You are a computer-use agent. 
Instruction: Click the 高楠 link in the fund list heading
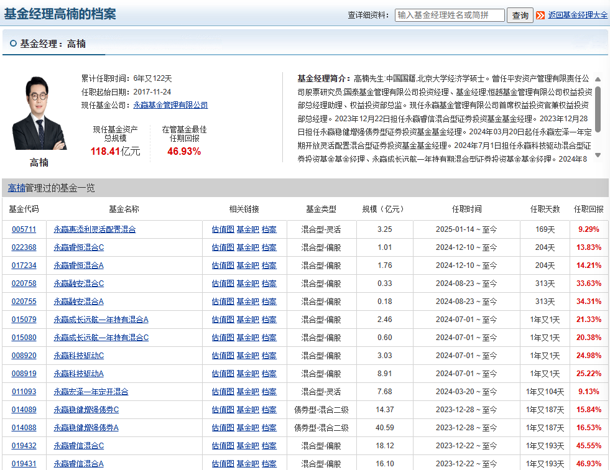tap(16, 188)
